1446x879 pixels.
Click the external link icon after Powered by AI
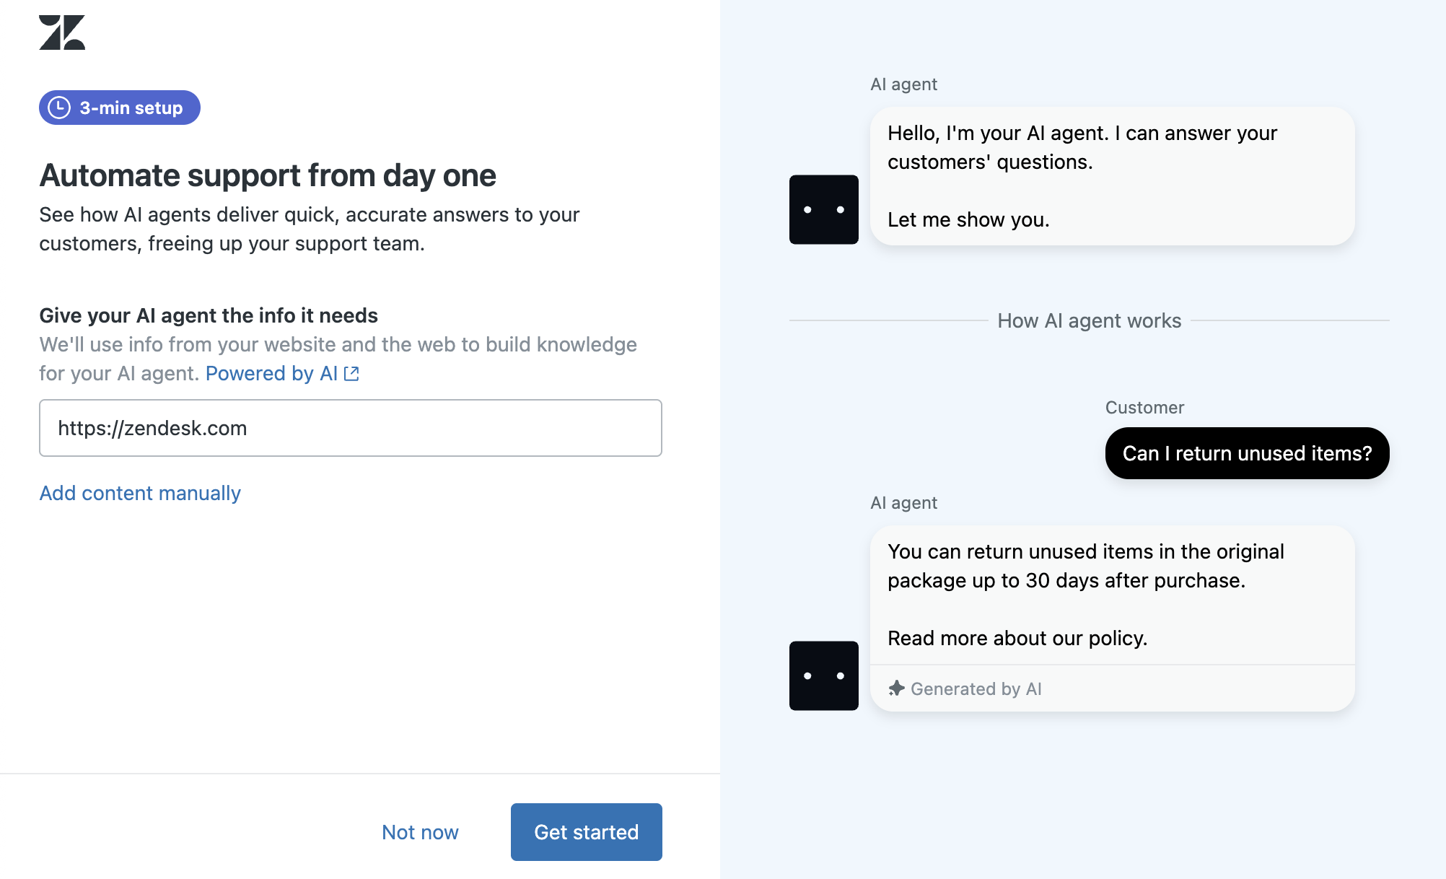click(x=351, y=374)
